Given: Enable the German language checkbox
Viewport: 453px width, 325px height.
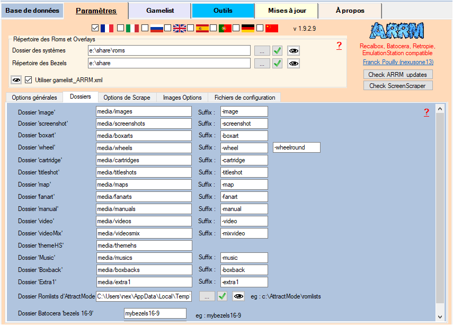Looking at the screenshot, I should click(x=236, y=28).
